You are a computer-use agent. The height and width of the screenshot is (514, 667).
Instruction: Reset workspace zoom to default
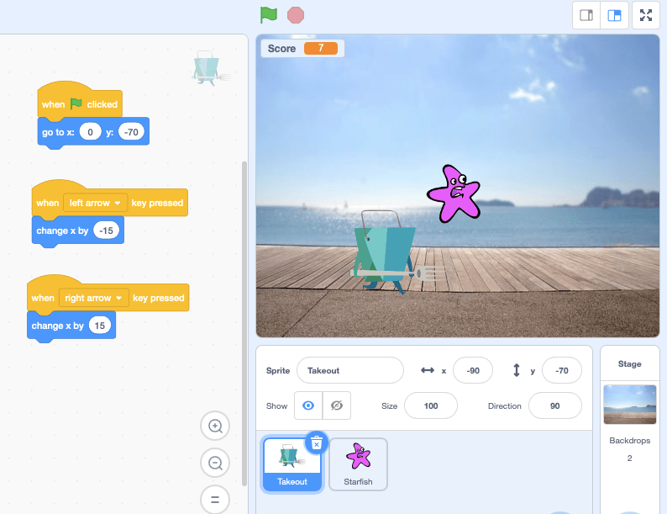(x=215, y=500)
